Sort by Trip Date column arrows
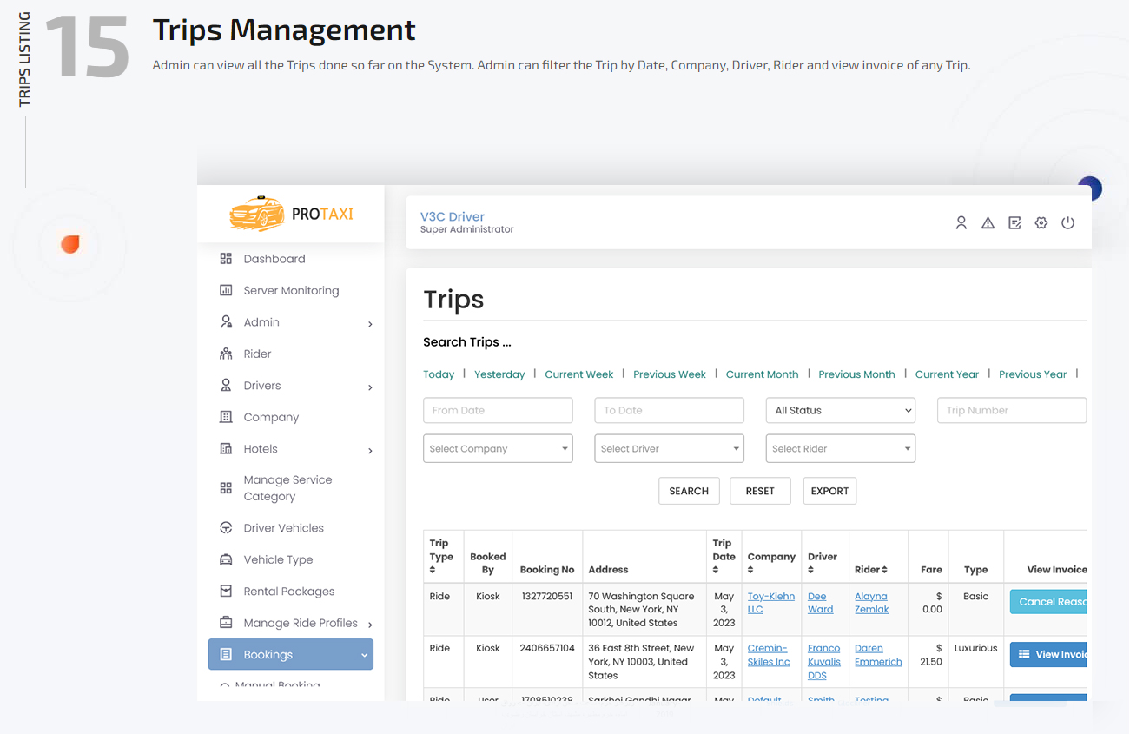The height and width of the screenshot is (734, 1130). pyautogui.click(x=716, y=570)
